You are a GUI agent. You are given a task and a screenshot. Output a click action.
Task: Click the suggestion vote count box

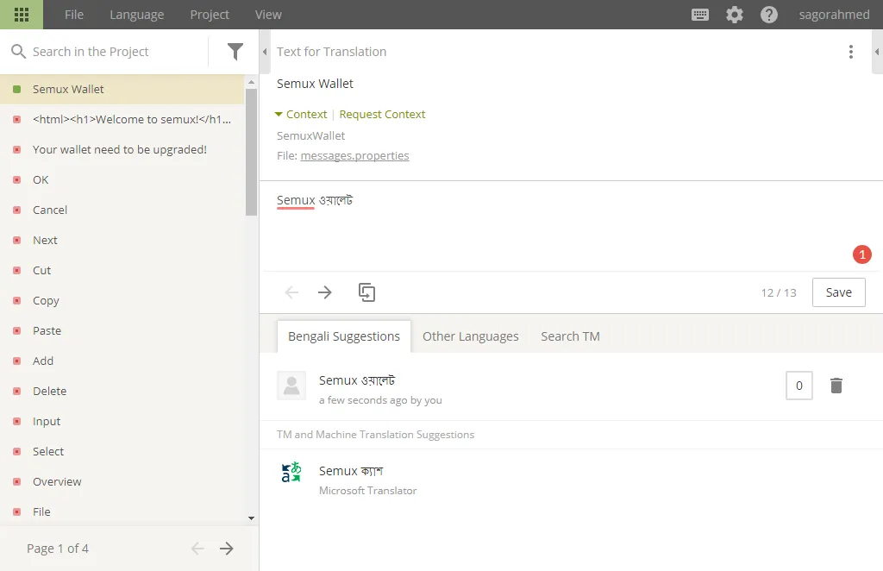pos(799,386)
